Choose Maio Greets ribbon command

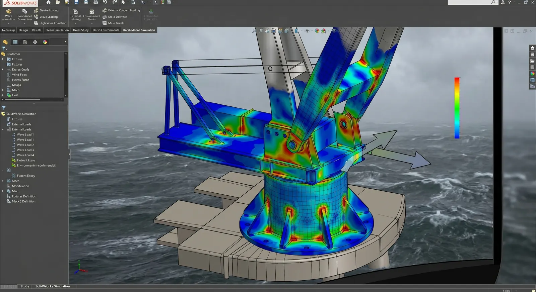[114, 23]
